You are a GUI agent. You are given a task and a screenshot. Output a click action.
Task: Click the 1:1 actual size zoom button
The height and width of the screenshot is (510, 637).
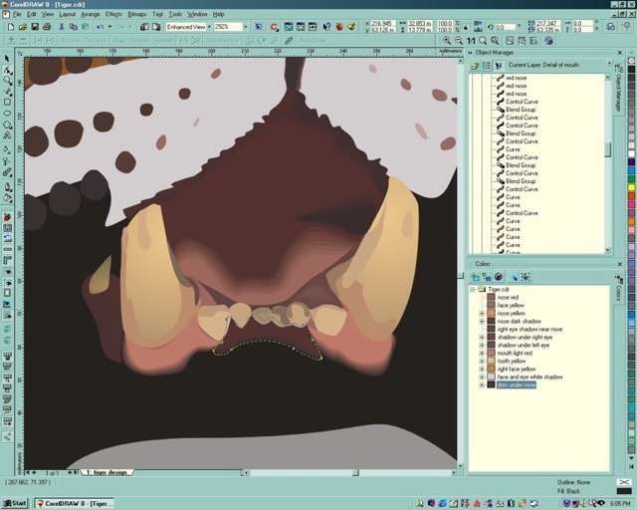pos(471,41)
